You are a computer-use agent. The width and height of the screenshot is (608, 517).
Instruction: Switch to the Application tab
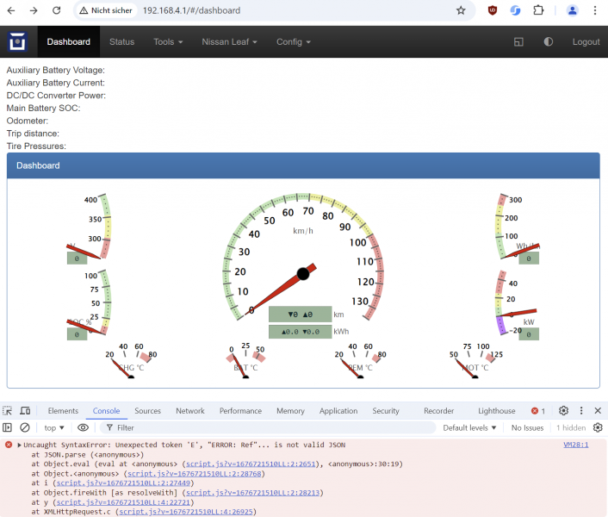pos(338,411)
